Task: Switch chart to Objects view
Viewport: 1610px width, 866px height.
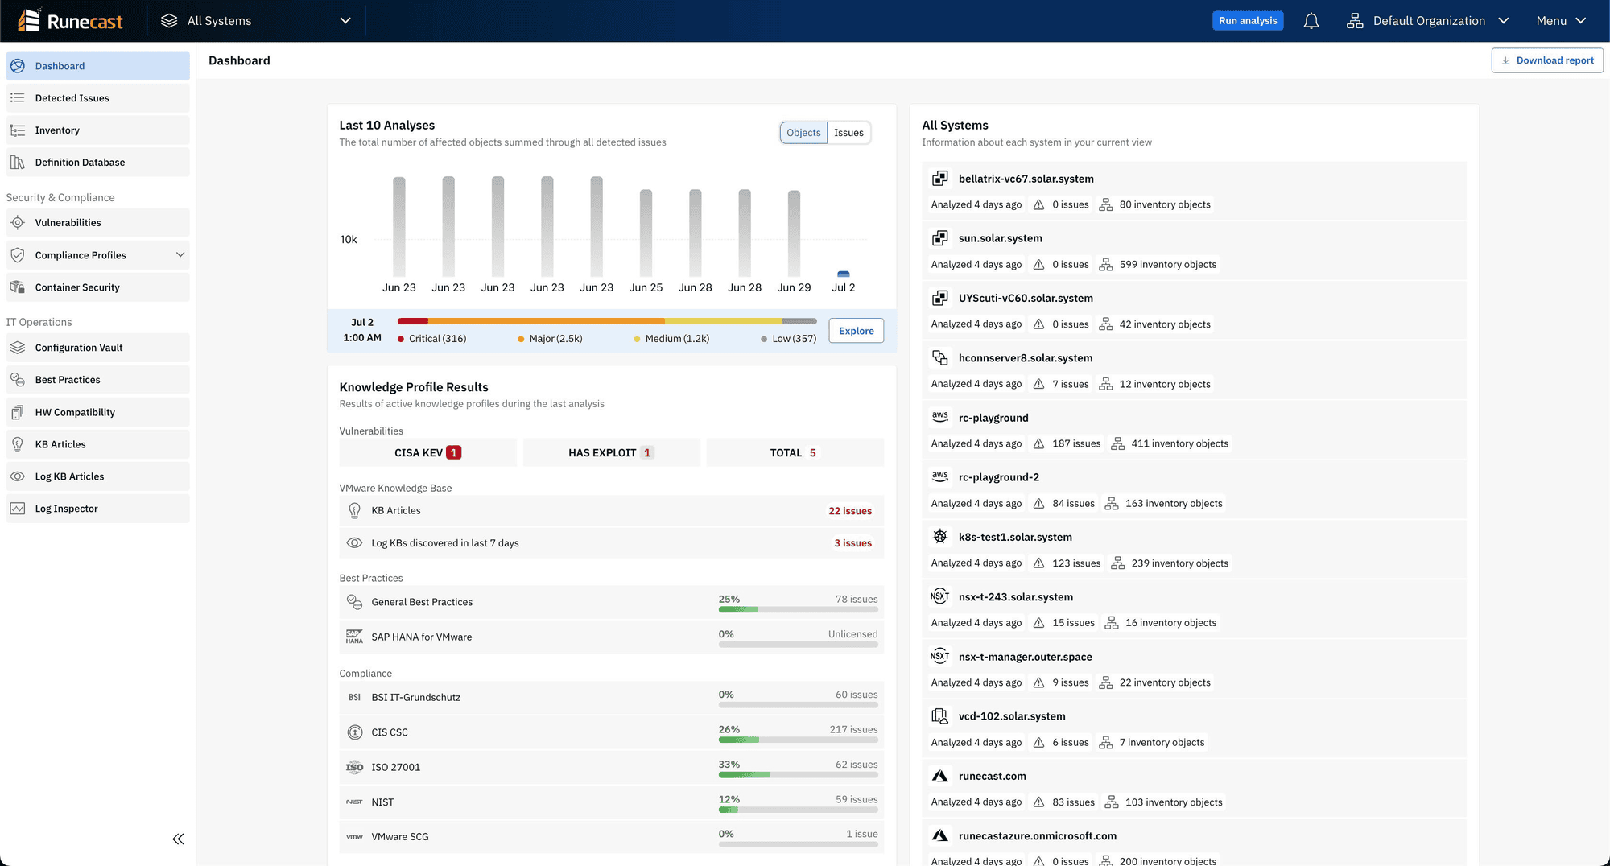Action: 803,133
